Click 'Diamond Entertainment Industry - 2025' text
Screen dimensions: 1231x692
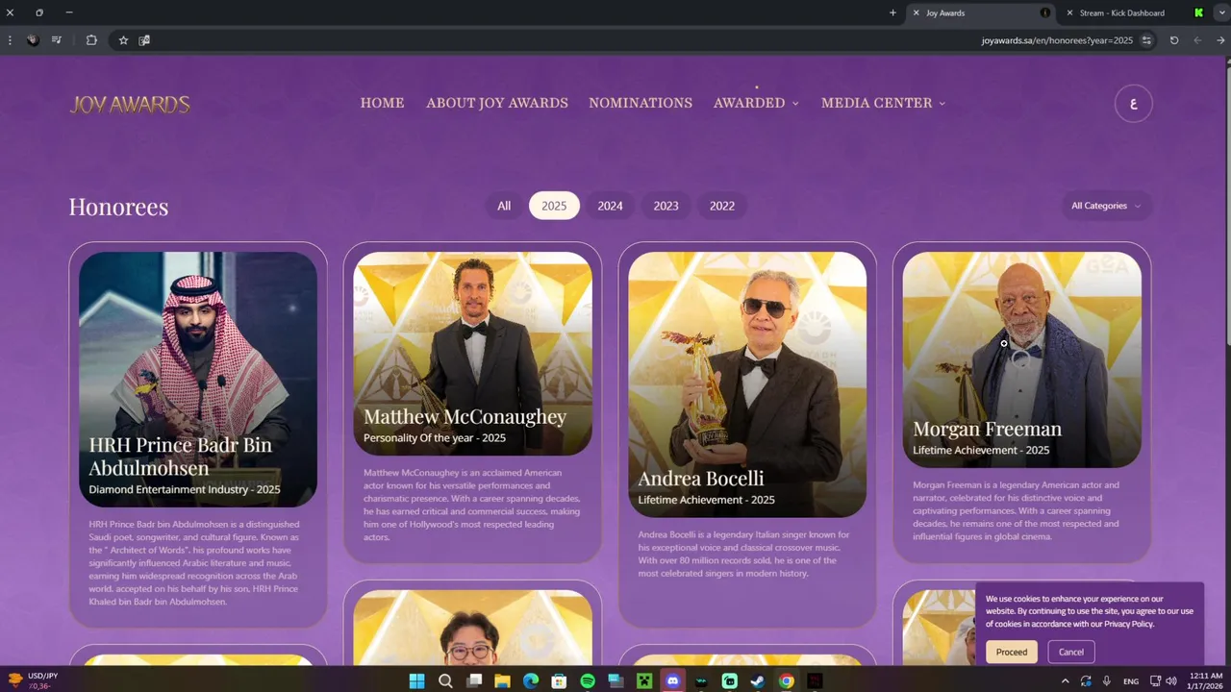tap(185, 489)
